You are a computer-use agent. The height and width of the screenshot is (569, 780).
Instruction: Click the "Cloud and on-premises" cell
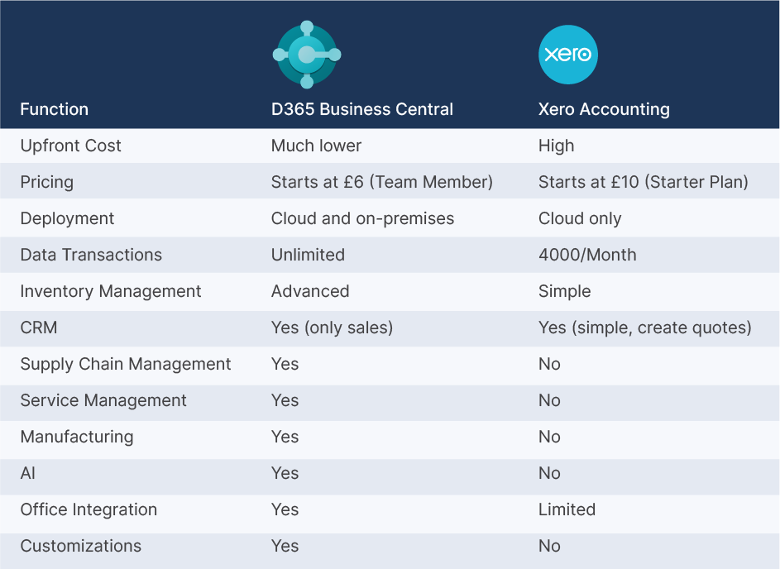pos(362,218)
